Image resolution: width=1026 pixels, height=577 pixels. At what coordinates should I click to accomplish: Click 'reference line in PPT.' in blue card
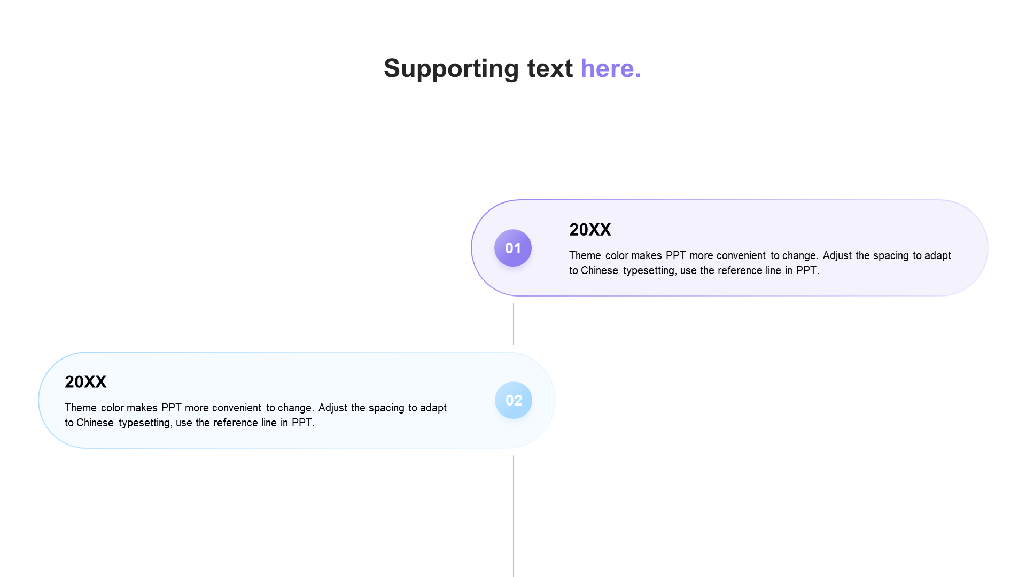264,423
